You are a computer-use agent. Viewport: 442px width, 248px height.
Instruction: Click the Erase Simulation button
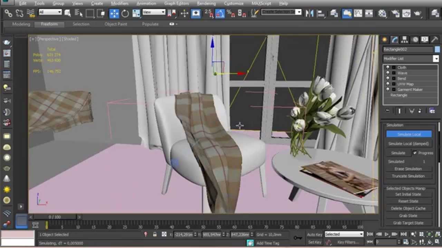[409, 169]
